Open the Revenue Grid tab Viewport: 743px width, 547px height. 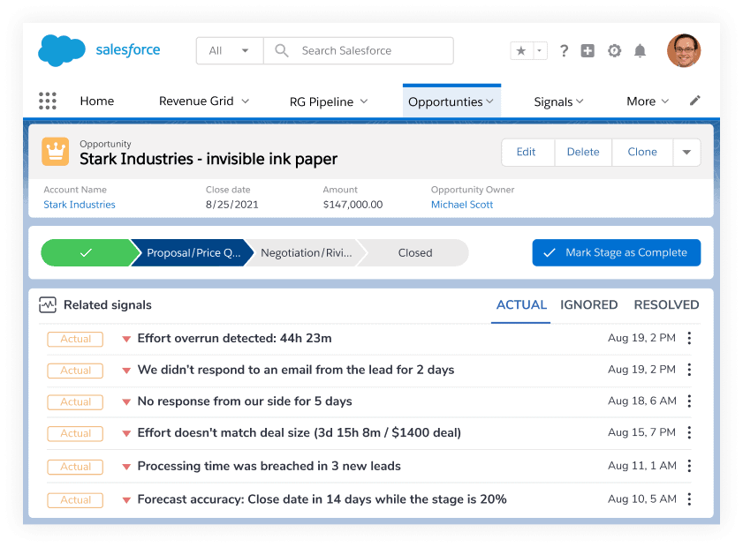pos(196,101)
